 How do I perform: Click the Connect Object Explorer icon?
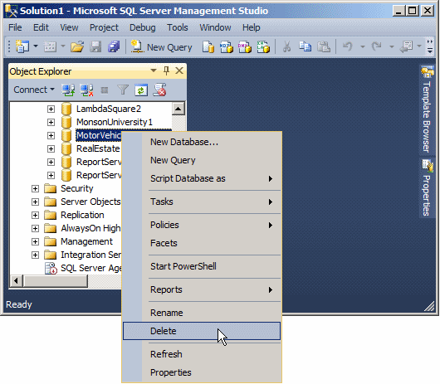click(68, 90)
